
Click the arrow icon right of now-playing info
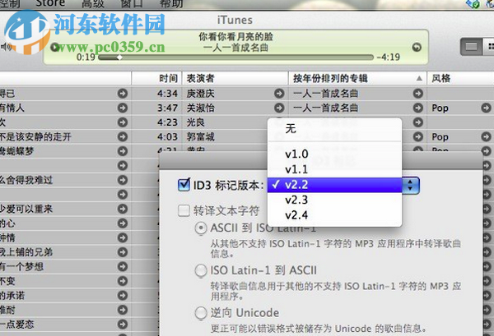417,47
